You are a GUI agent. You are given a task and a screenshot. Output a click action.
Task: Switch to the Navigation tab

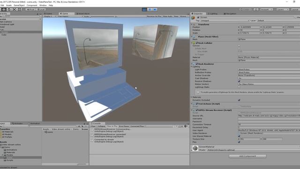230,14
